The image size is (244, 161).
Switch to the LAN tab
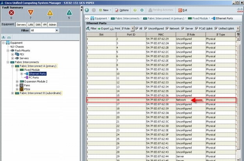[x=30, y=25]
